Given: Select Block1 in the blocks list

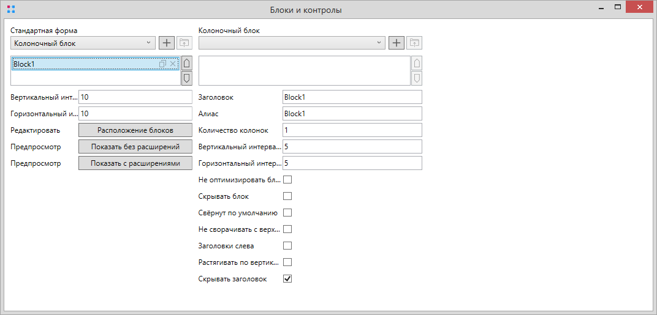Looking at the screenshot, I should (x=80, y=64).
